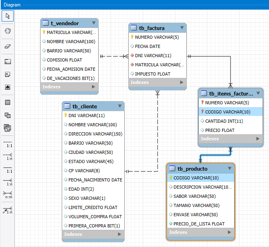Select PRECIO_DE_LISTA FLOAT column
Viewport: 269px width, 247px height.
click(x=200, y=224)
